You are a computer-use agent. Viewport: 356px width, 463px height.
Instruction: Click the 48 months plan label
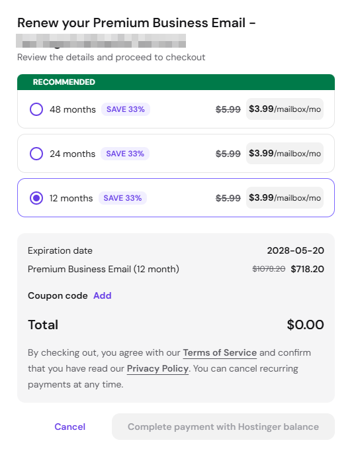pyautogui.click(x=73, y=109)
